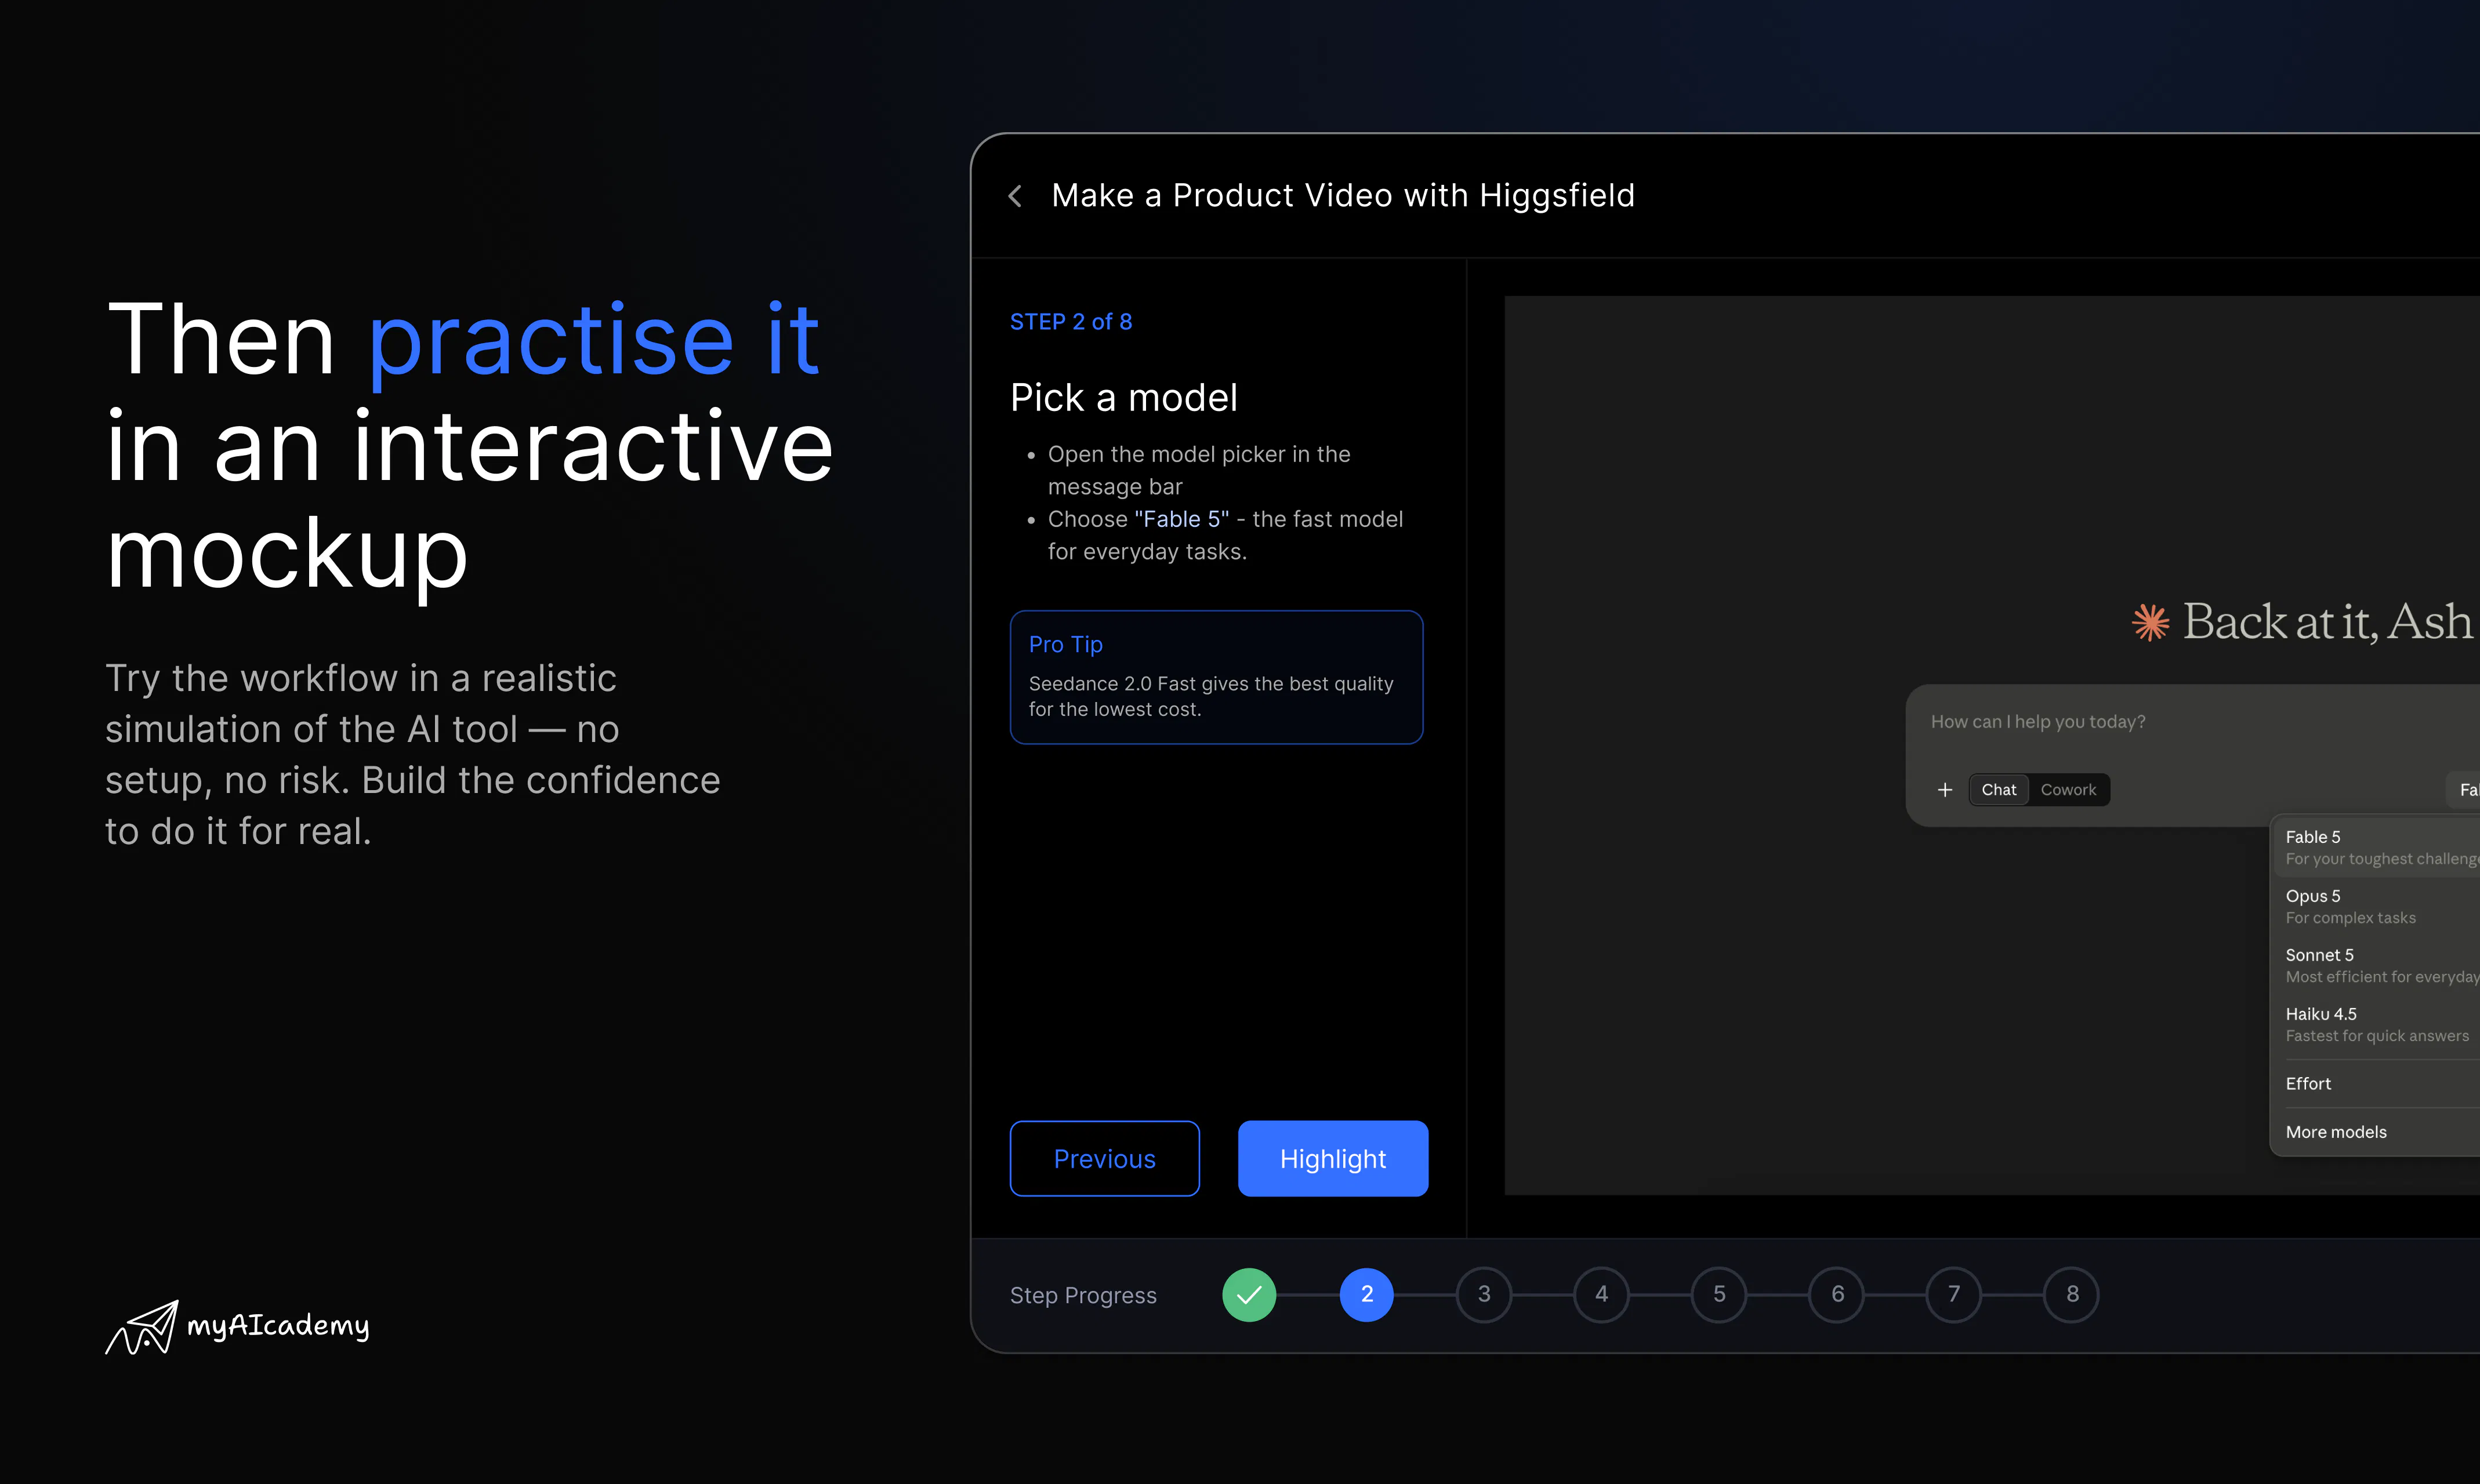Click the green completed checkmark for step 1
The image size is (2480, 1484).
pos(1249,1295)
